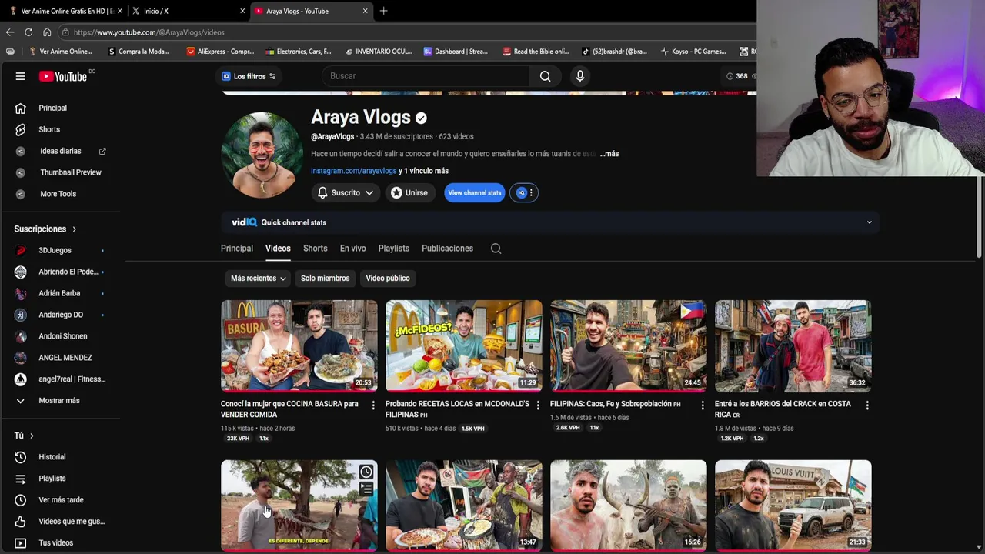Screen dimensions: 985x554
Task: Click the Araya Vlogs channel avatar
Action: [262, 155]
